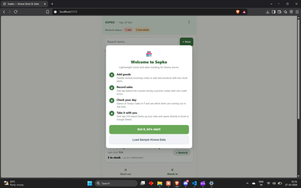Go forward in browser history
301x188 pixels.
point(10,12)
